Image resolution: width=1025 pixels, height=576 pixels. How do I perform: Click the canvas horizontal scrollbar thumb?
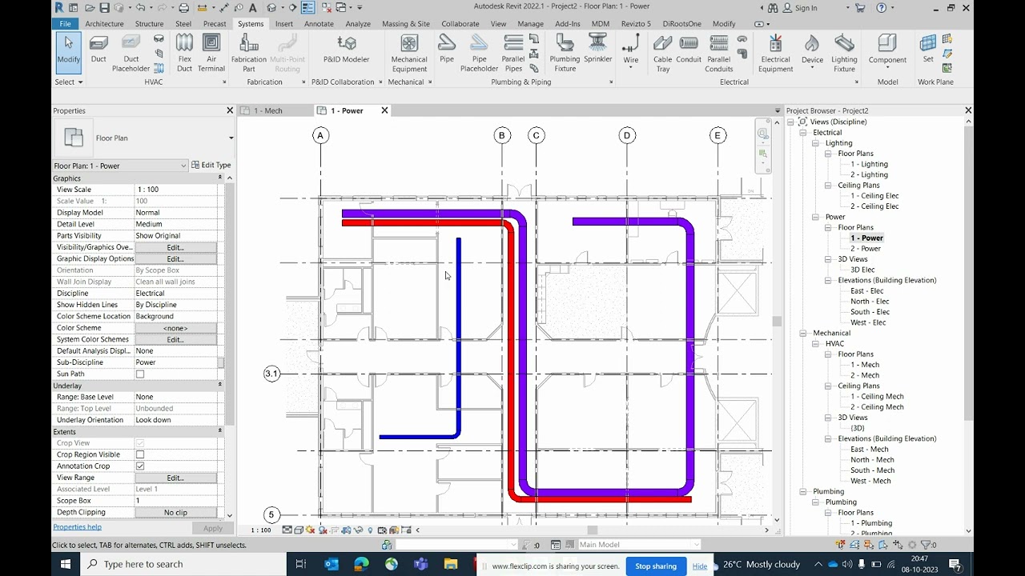coord(593,530)
